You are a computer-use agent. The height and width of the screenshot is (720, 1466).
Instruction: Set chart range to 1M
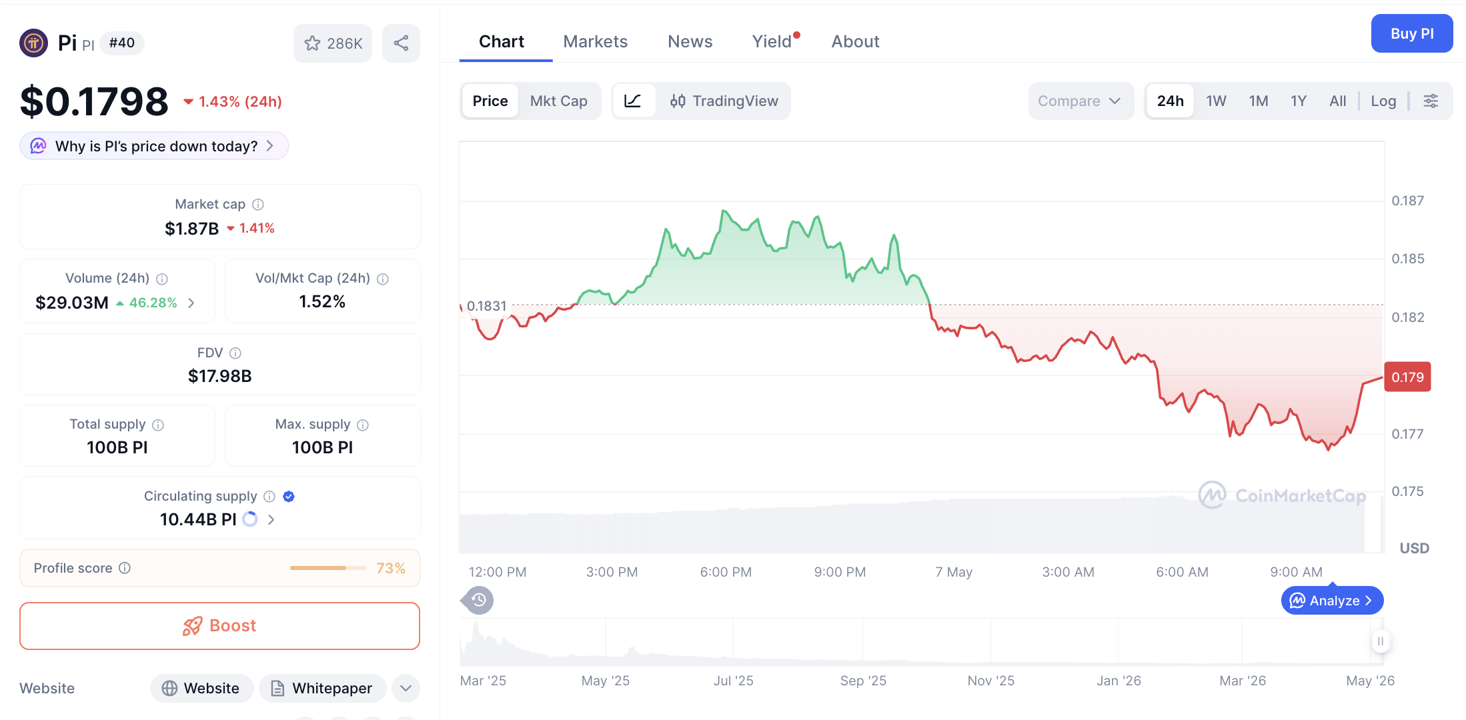click(1259, 101)
